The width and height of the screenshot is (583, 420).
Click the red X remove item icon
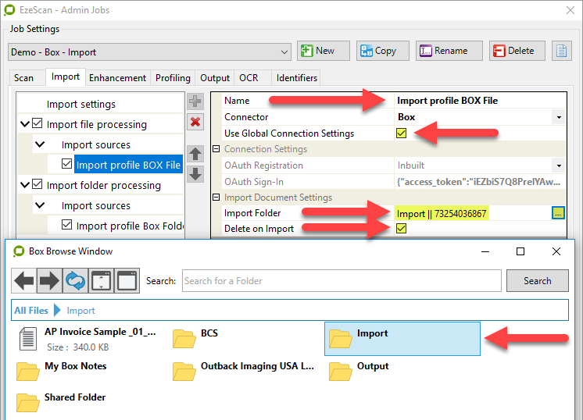[x=195, y=122]
